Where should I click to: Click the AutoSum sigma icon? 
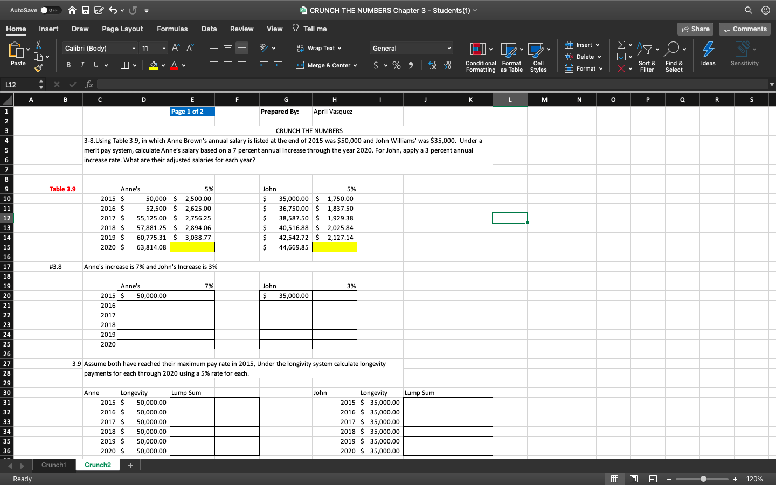coord(621,45)
